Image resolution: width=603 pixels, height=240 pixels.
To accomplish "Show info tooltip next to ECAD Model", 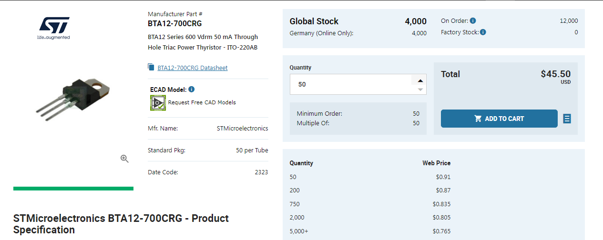I will [191, 90].
